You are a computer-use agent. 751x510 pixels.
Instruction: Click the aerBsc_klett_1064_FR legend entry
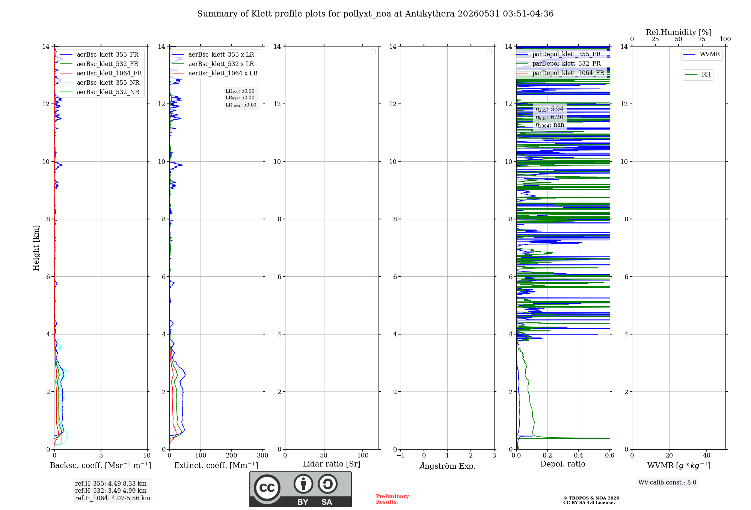(101, 73)
